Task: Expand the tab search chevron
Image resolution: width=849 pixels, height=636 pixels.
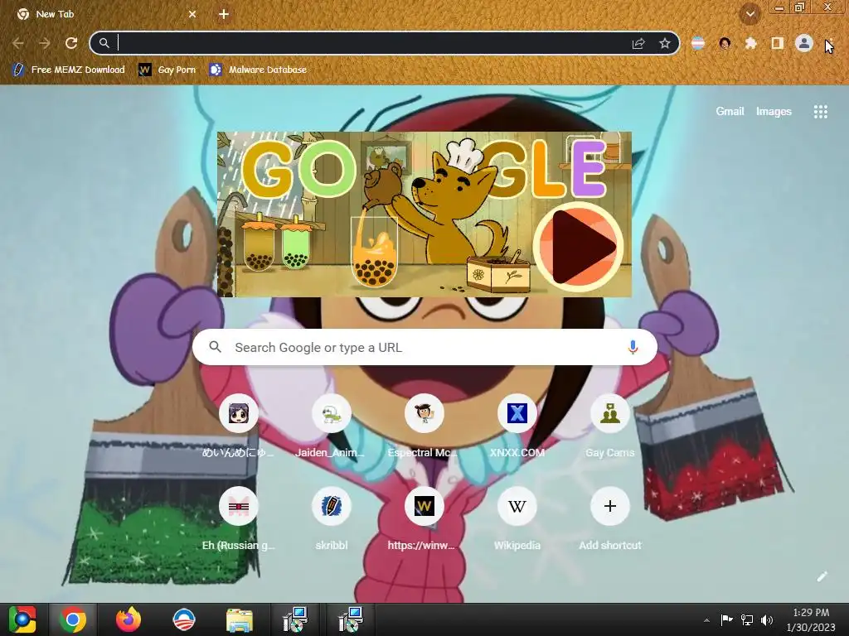Action: [x=750, y=14]
